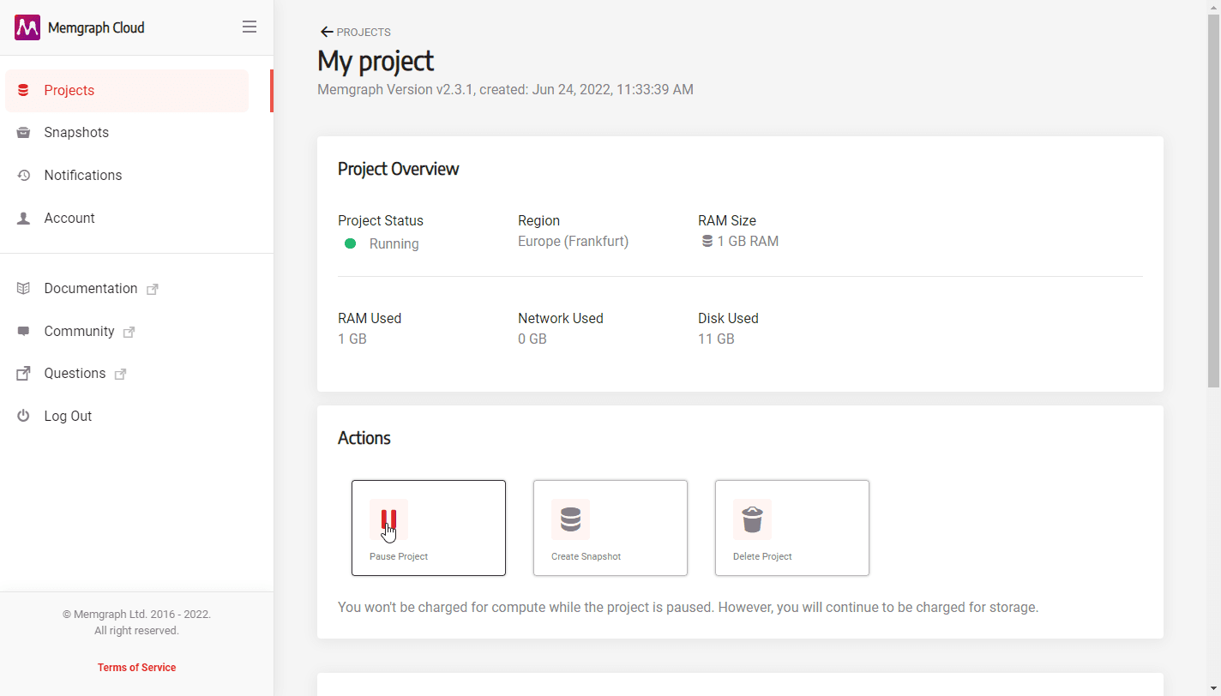The height and width of the screenshot is (696, 1221).
Task: Click the Create Snapshot database icon
Action: tap(570, 519)
